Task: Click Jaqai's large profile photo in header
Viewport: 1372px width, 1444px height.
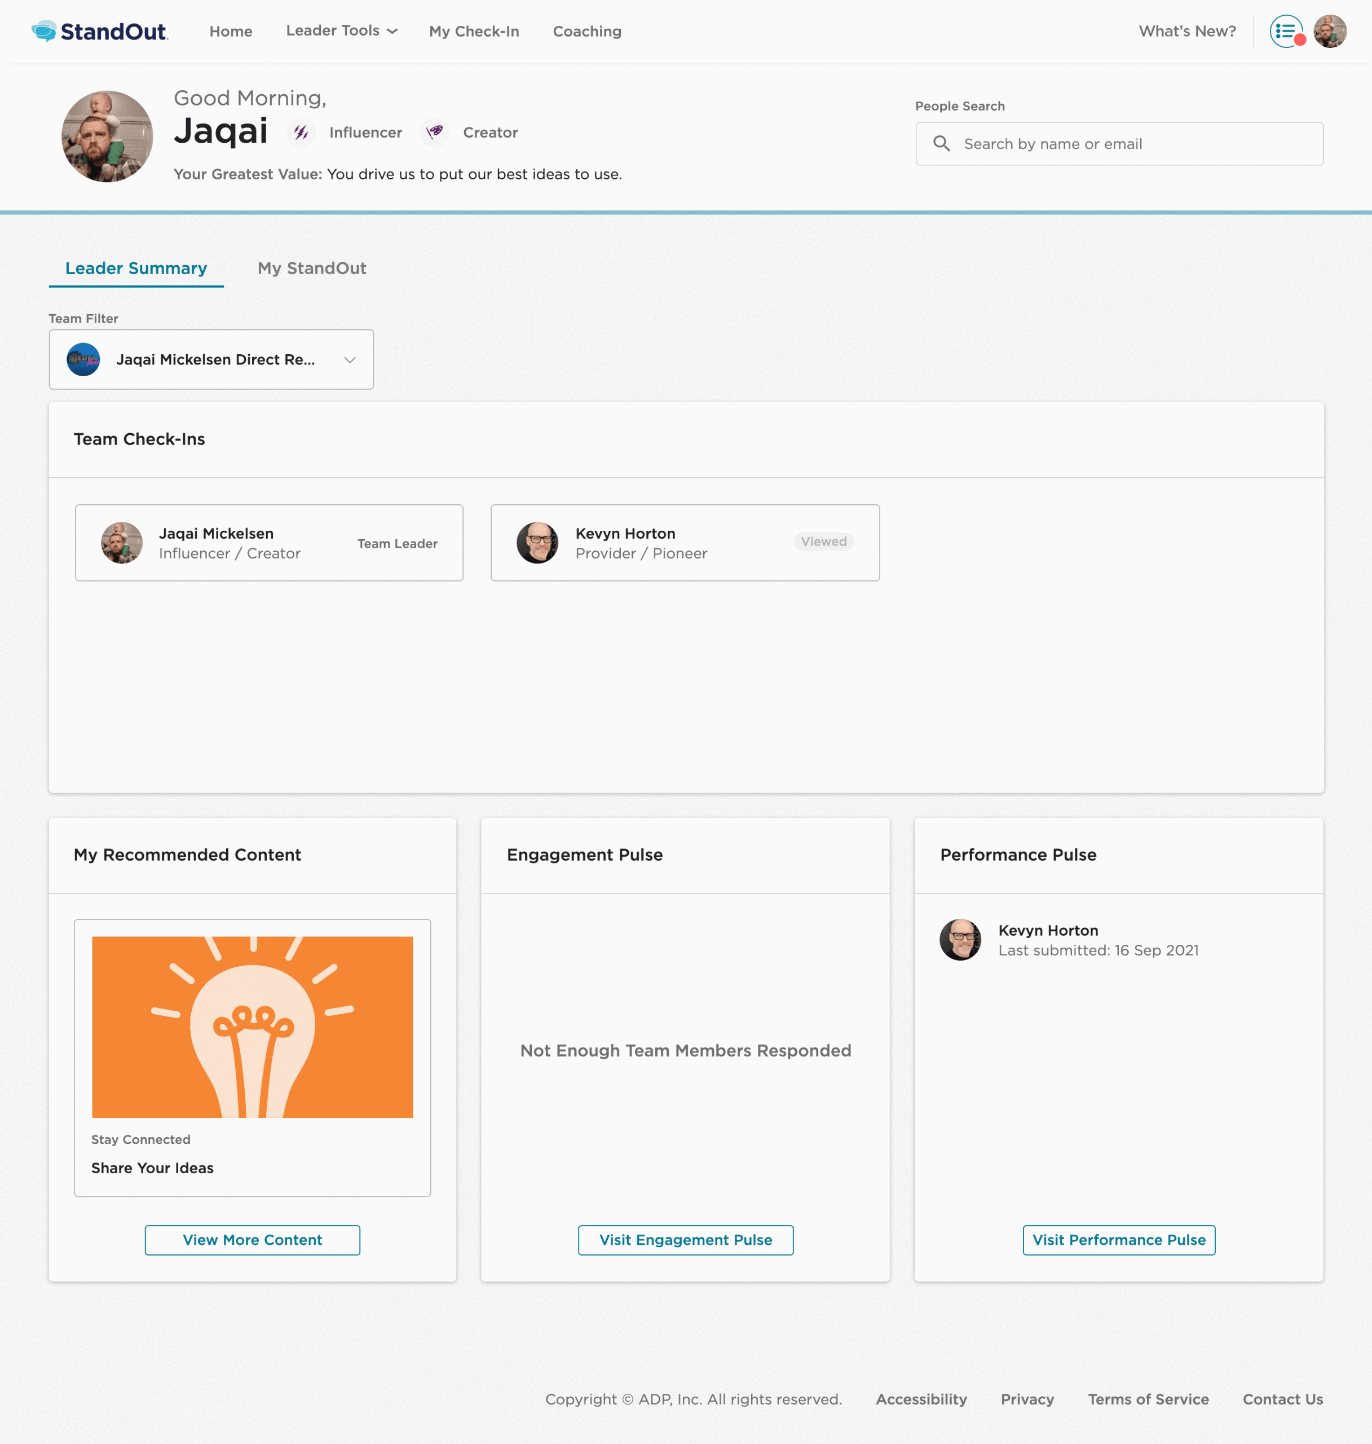Action: click(x=108, y=136)
